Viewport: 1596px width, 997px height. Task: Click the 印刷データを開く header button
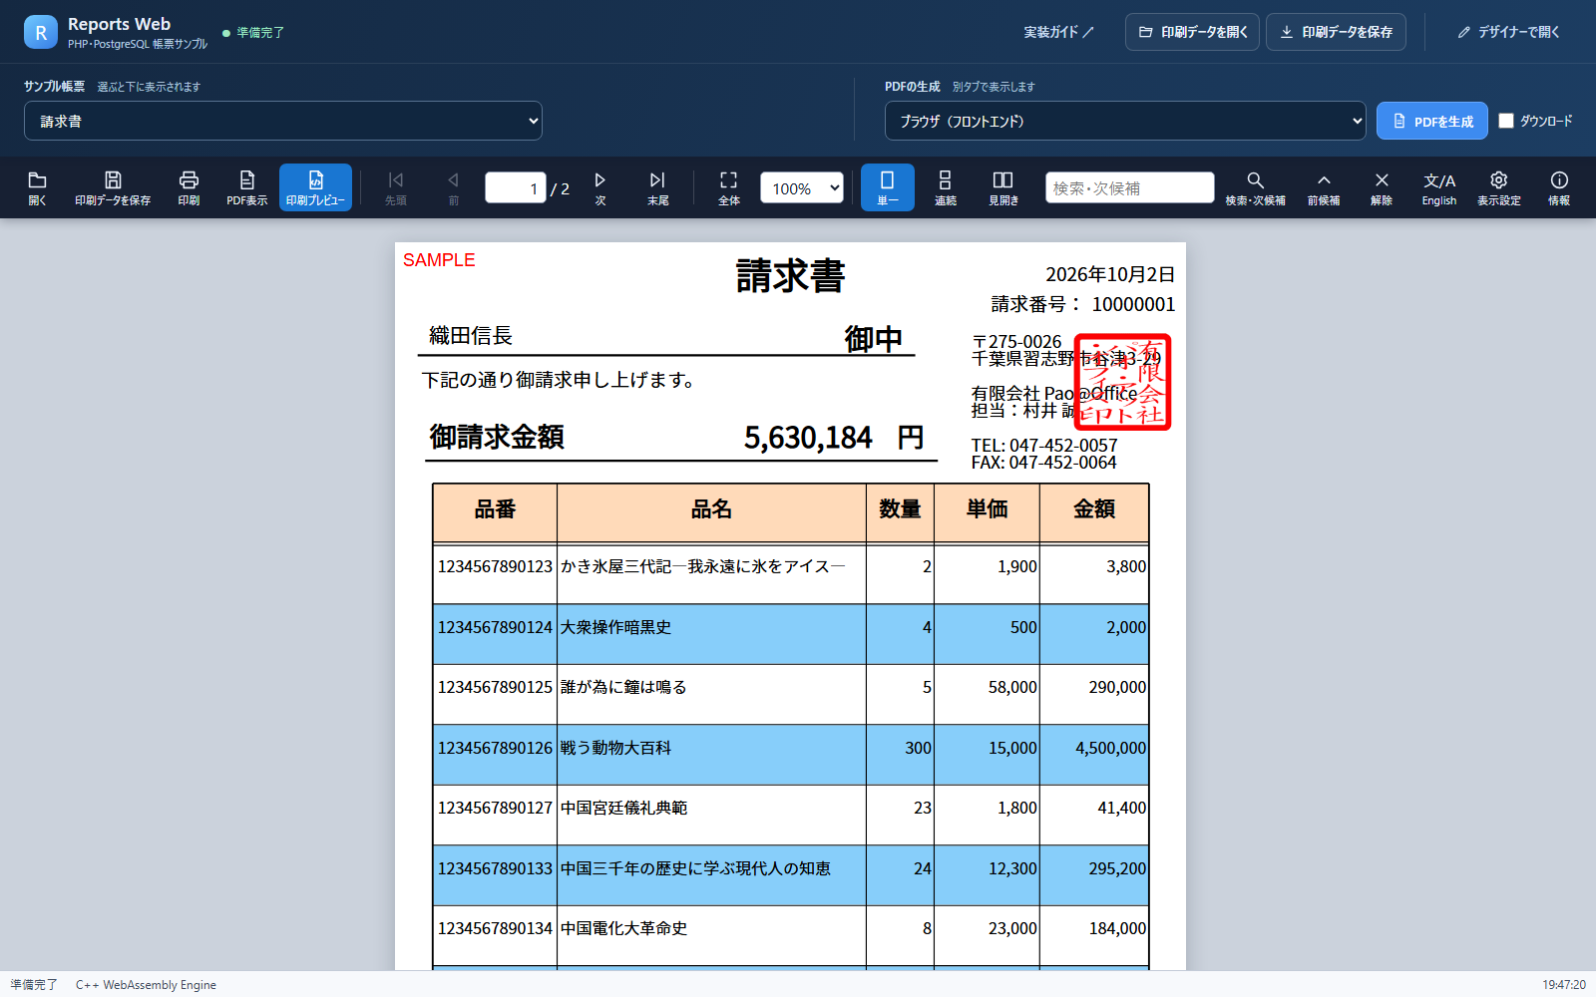[1193, 32]
